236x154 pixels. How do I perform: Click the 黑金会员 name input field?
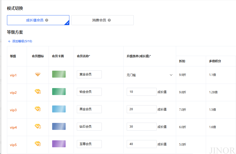89,109
